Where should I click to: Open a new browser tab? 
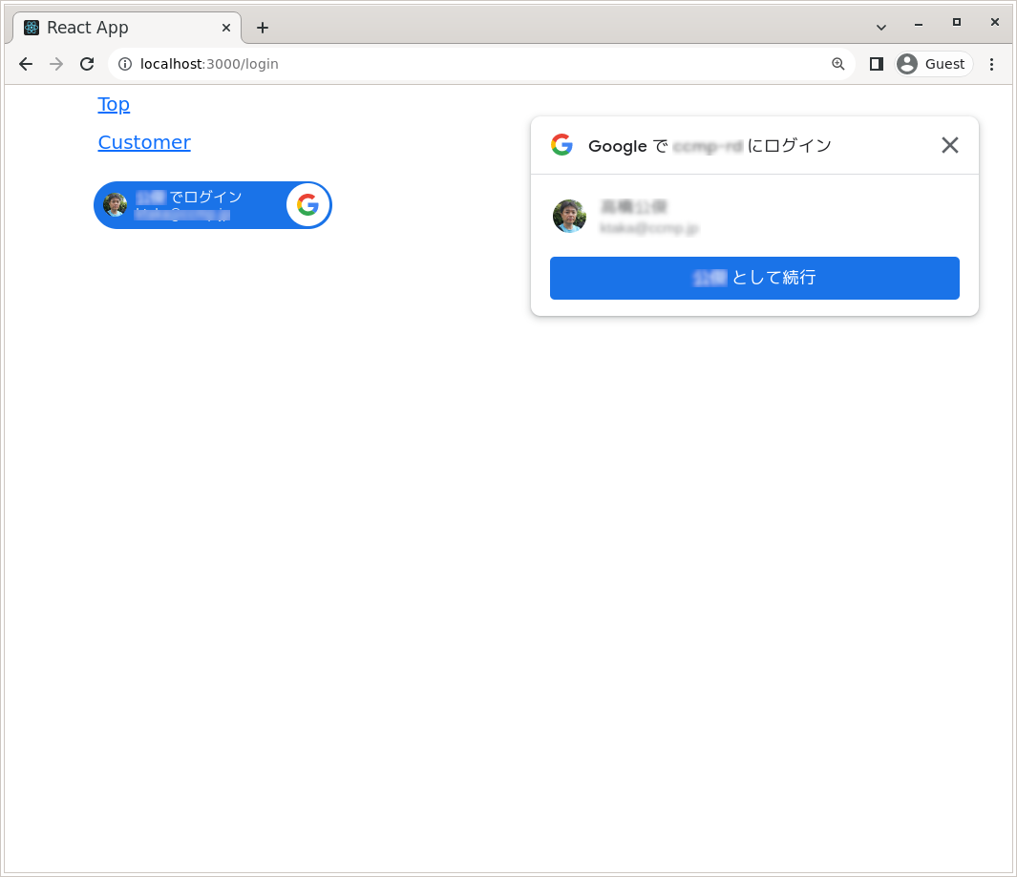point(262,28)
